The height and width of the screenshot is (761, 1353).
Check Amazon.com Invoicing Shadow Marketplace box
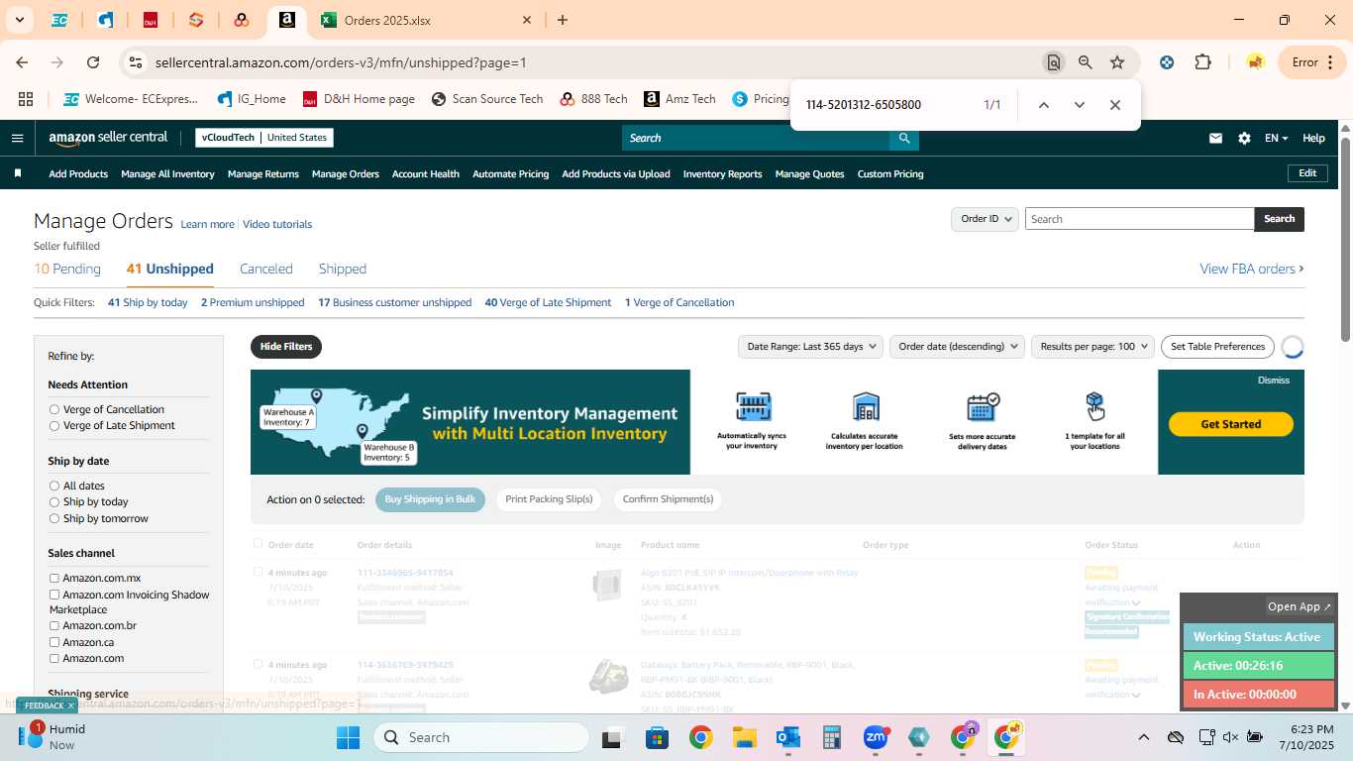[x=54, y=595]
